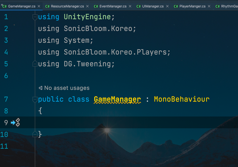
Task: Close the PlayerManger.cs tab
Action: [209, 6]
